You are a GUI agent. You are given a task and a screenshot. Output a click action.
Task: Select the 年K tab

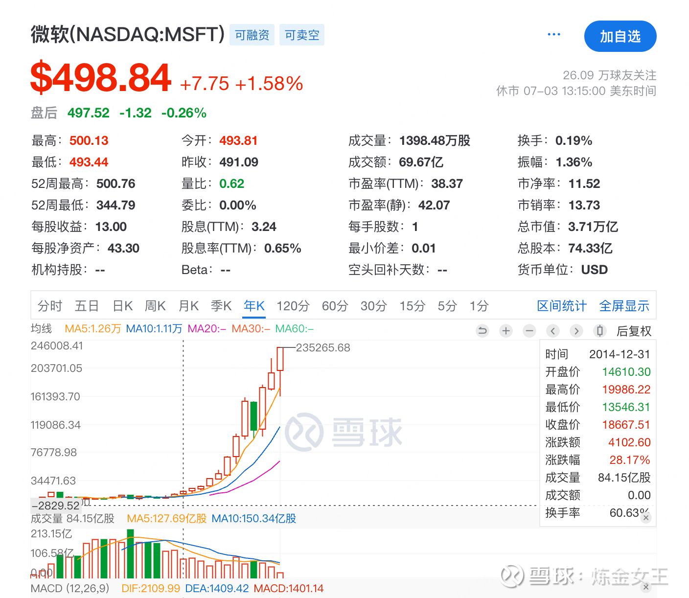click(254, 306)
